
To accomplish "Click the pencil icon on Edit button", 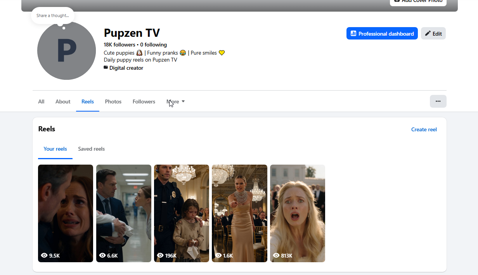I will point(428,33).
